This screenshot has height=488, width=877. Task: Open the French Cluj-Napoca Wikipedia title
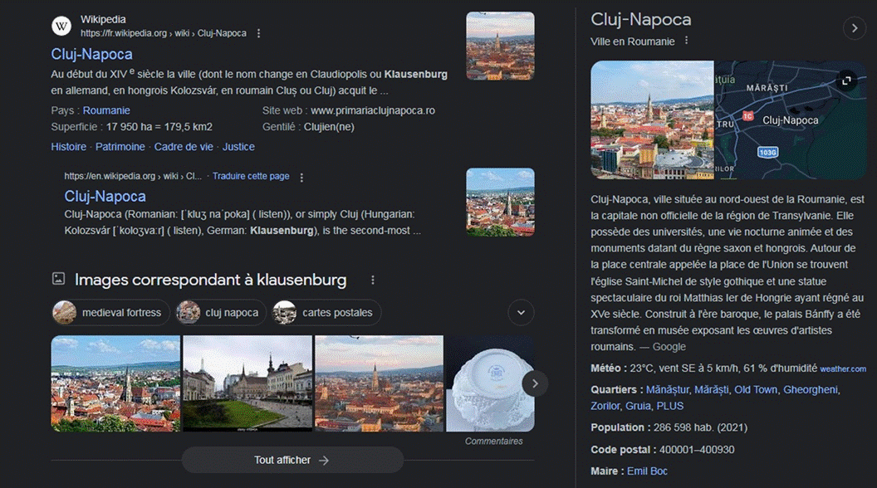[91, 54]
